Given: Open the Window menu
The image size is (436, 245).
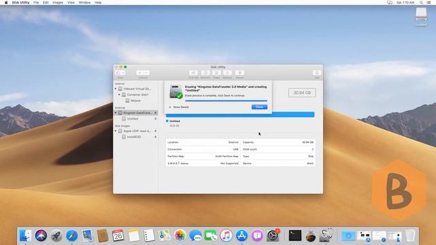Looking at the screenshot, I should pos(84,3).
